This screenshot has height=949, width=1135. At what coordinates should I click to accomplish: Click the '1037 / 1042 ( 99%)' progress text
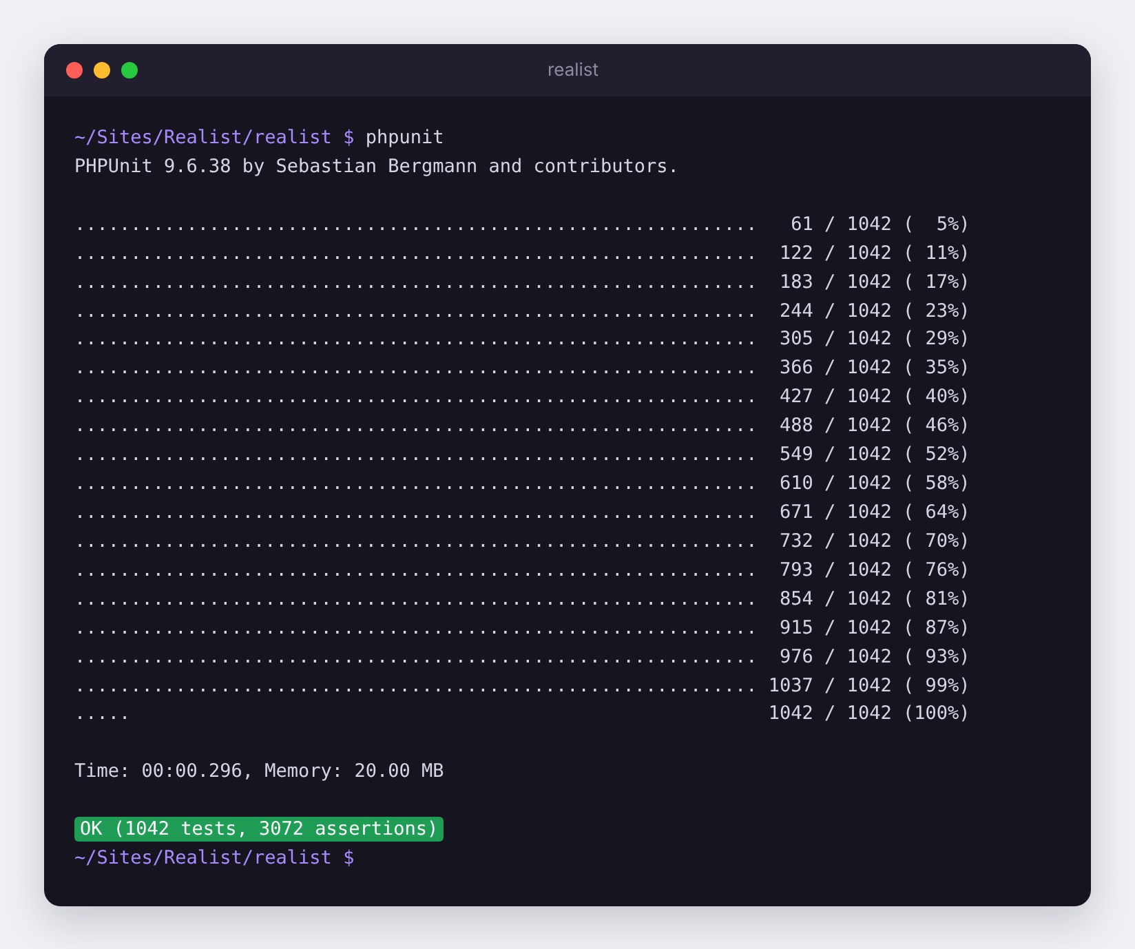[x=868, y=685]
